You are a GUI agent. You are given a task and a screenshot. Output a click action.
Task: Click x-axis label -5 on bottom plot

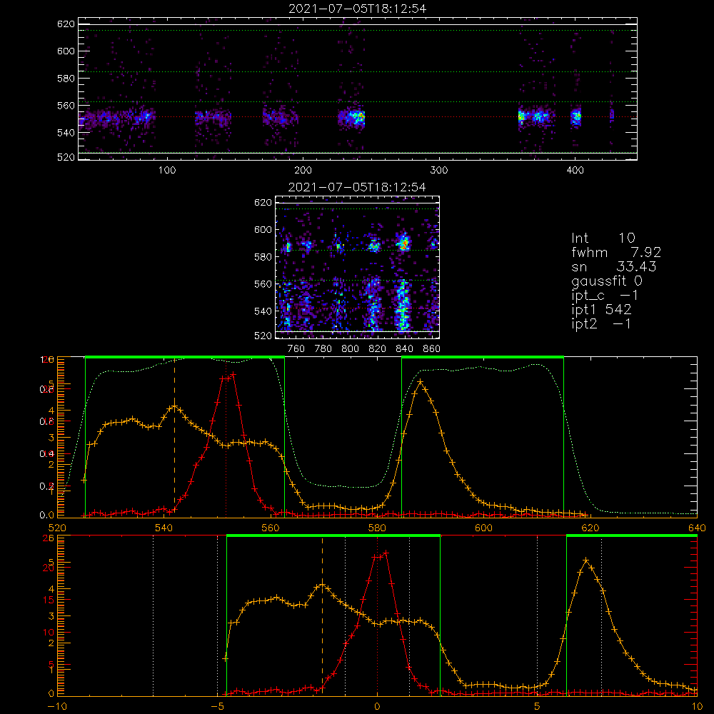(217, 707)
